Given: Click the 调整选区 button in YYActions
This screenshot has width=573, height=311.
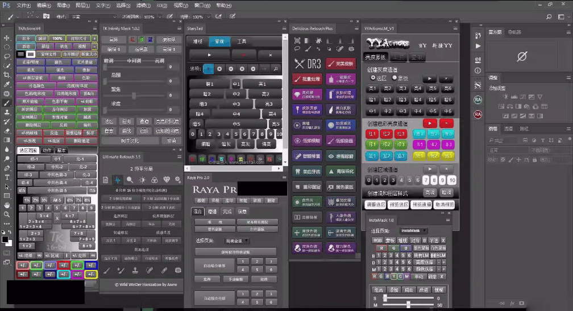Looking at the screenshot, I should point(375,204).
